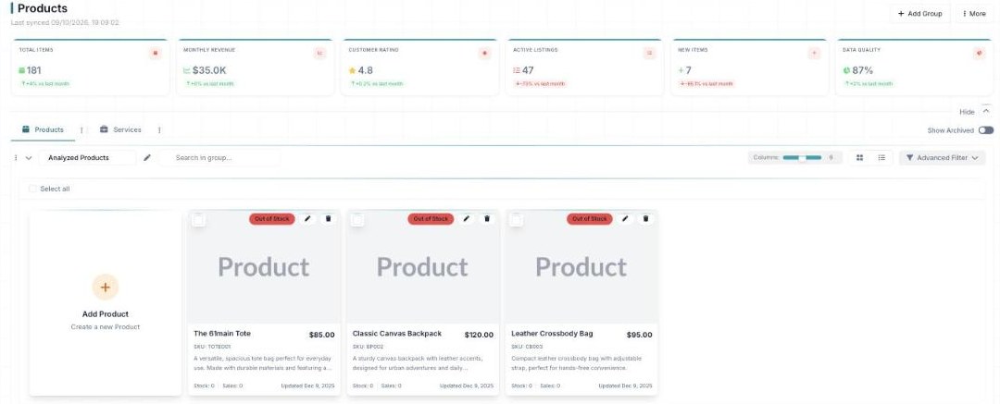
Task: Click the 47 active listings value
Action: point(528,70)
